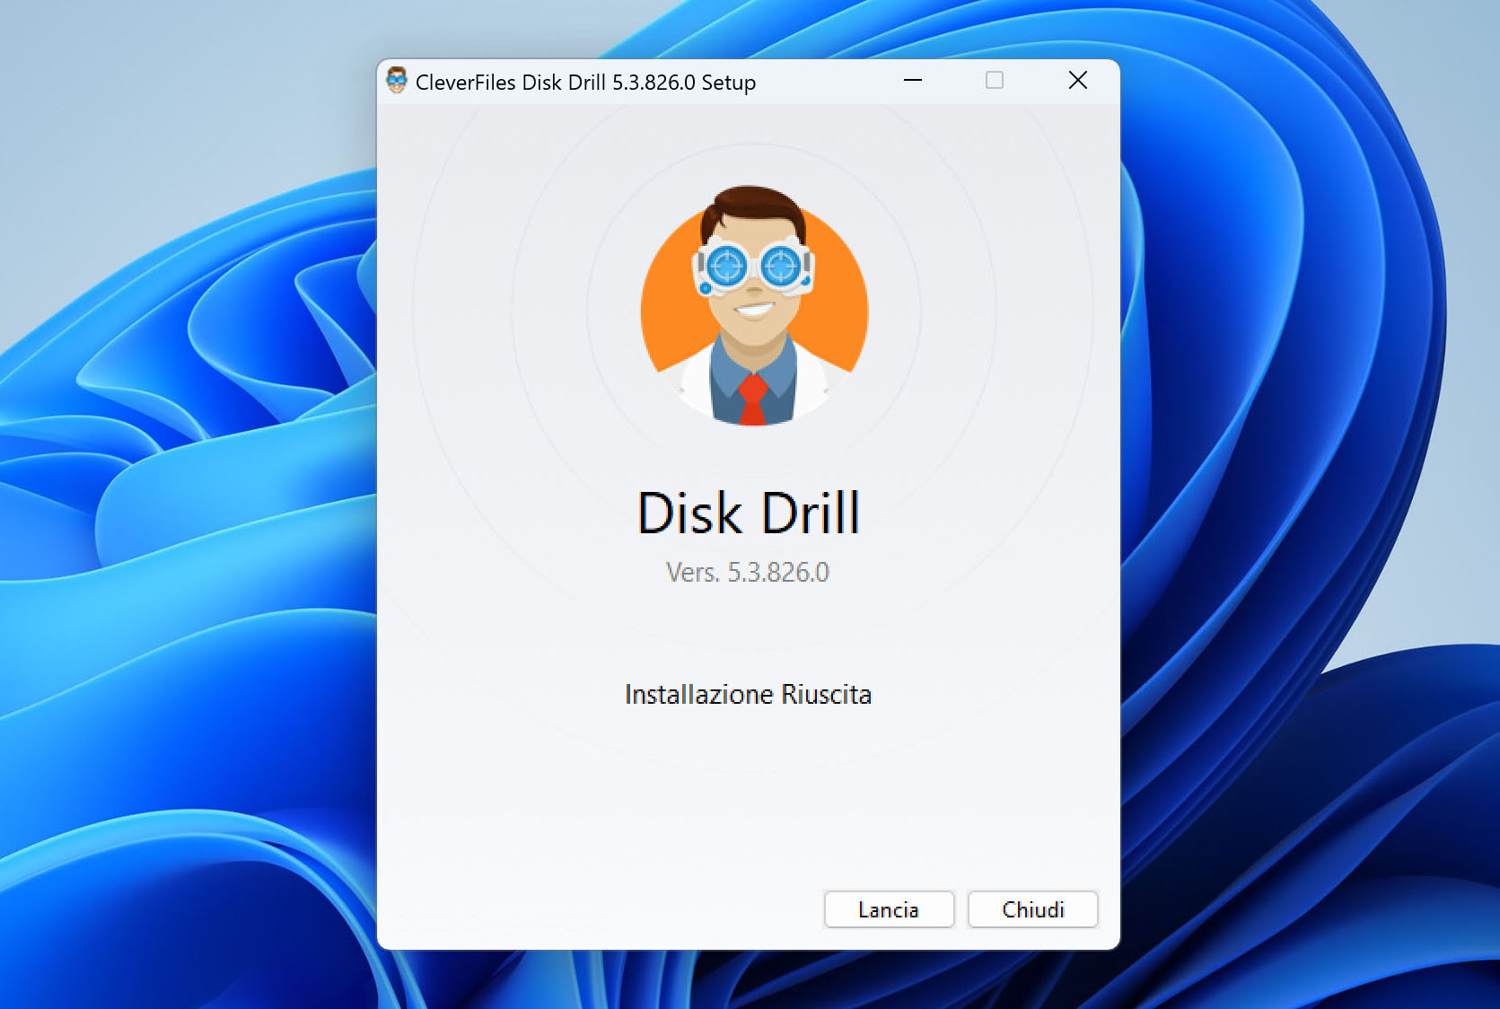Click the Disk Drill mascot logo
1500x1009 pixels.
[x=754, y=305]
